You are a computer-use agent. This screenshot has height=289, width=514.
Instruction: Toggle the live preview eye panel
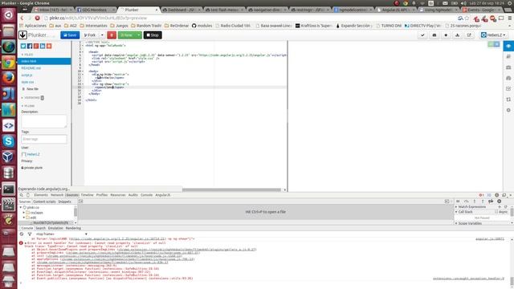[508, 47]
